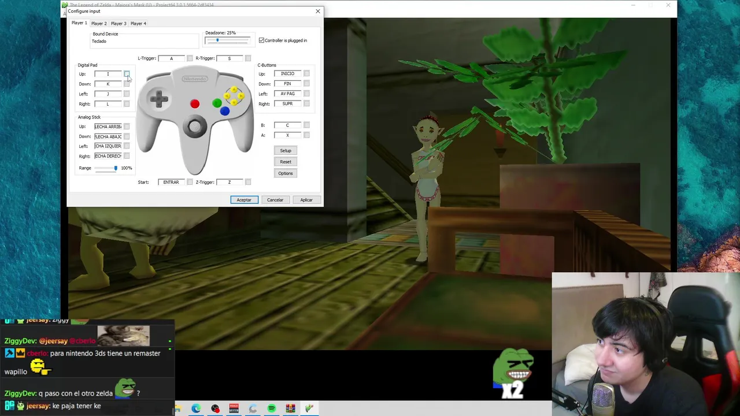Open Microsoft Edge from the taskbar
The image size is (740, 416).
click(196, 408)
